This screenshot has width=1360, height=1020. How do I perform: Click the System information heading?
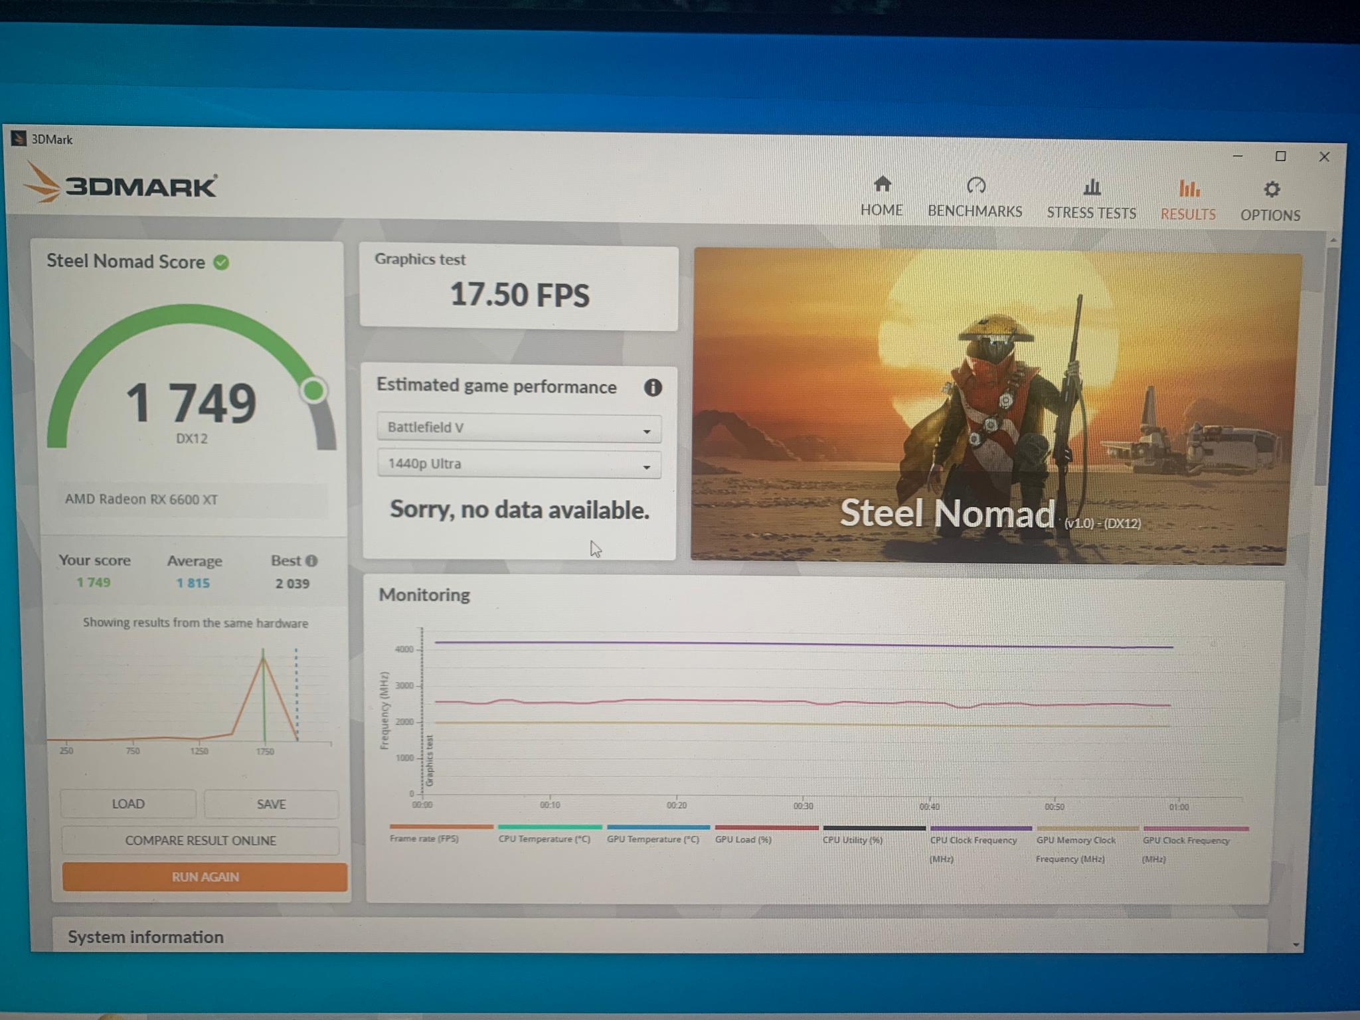click(x=145, y=937)
